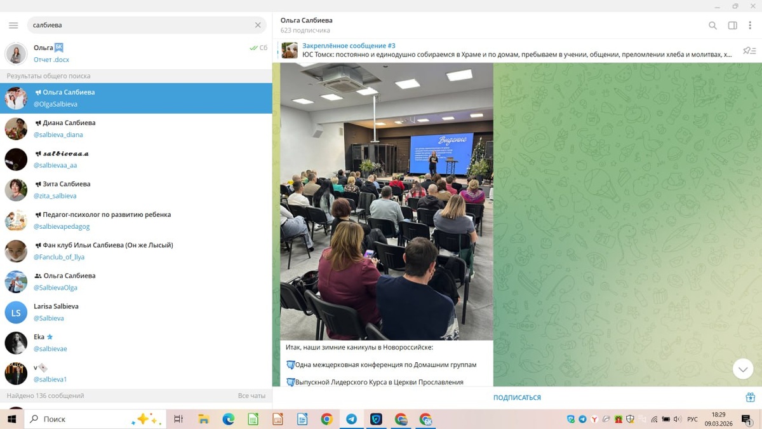Viewport: 762px width, 429px height.
Task: Launch Microsoft Edge from the taskbar
Action: [228, 419]
